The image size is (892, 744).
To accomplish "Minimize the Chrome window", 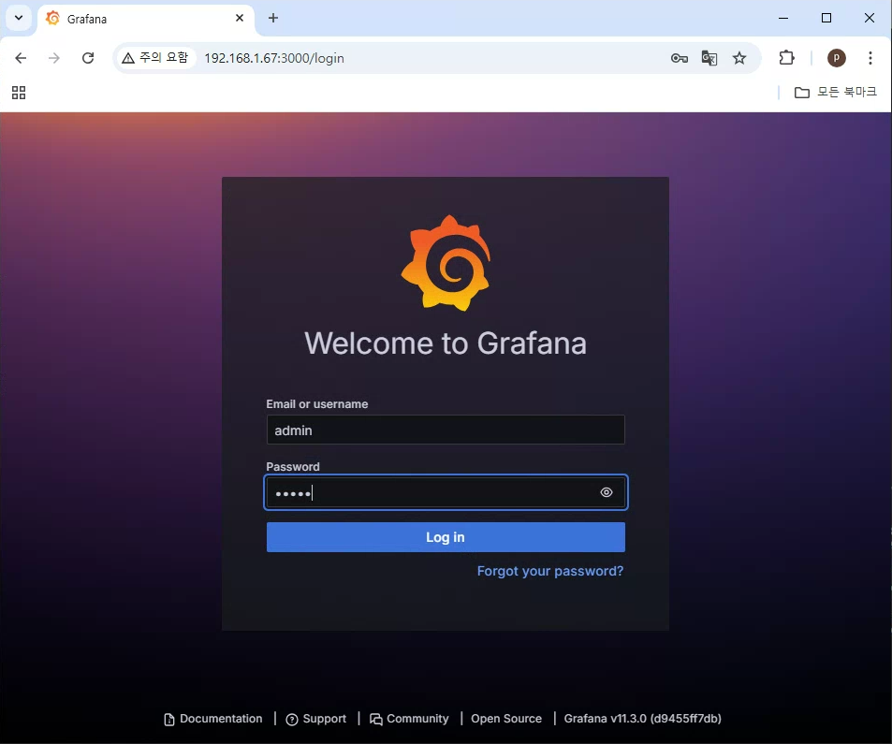I will coord(783,18).
